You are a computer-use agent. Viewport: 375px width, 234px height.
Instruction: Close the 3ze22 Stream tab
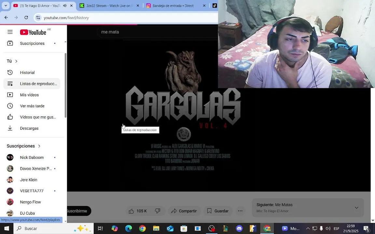pyautogui.click(x=138, y=6)
